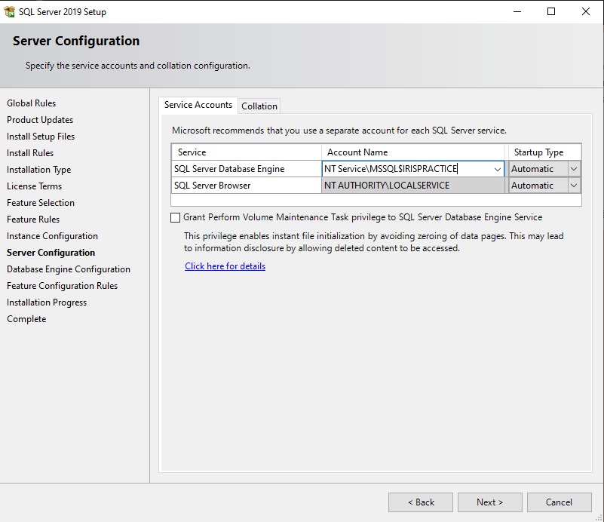Click the SQL Server Setup title bar icon

pyautogui.click(x=9, y=12)
